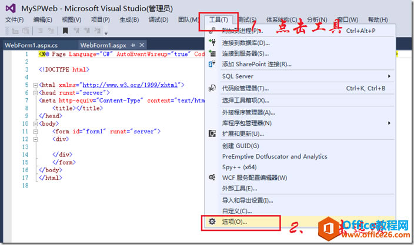Click the Add SharePoint Connection icon

point(212,64)
